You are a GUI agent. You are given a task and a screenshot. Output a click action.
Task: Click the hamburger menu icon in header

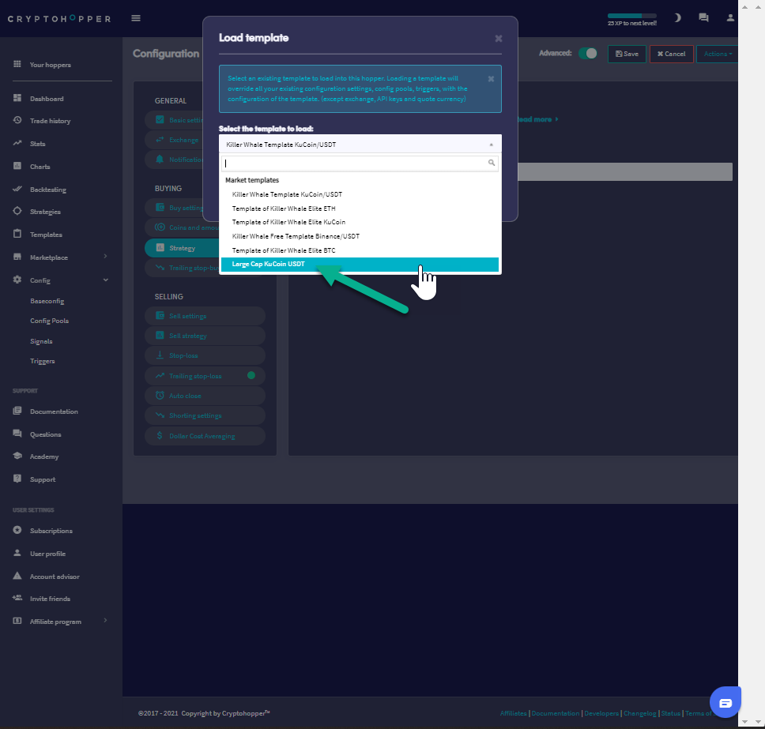136,18
